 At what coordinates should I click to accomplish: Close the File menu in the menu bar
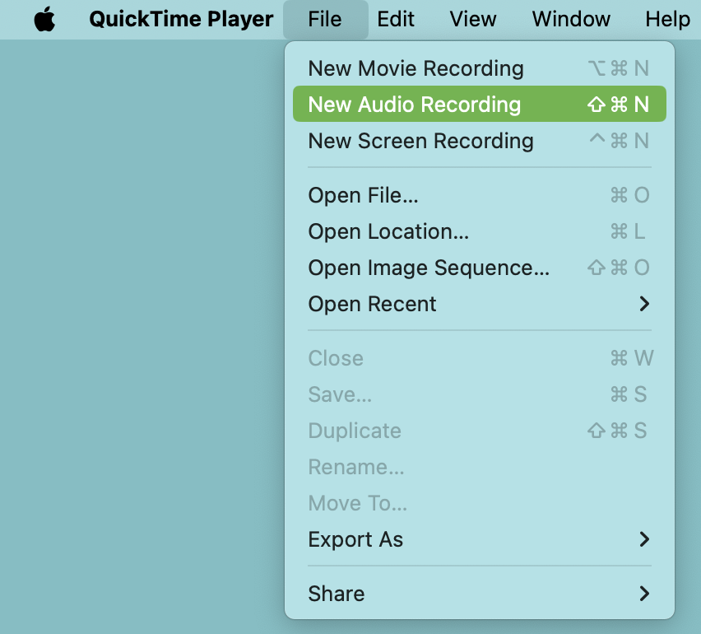tap(325, 19)
